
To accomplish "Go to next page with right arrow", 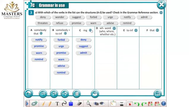I will point(65,94).
